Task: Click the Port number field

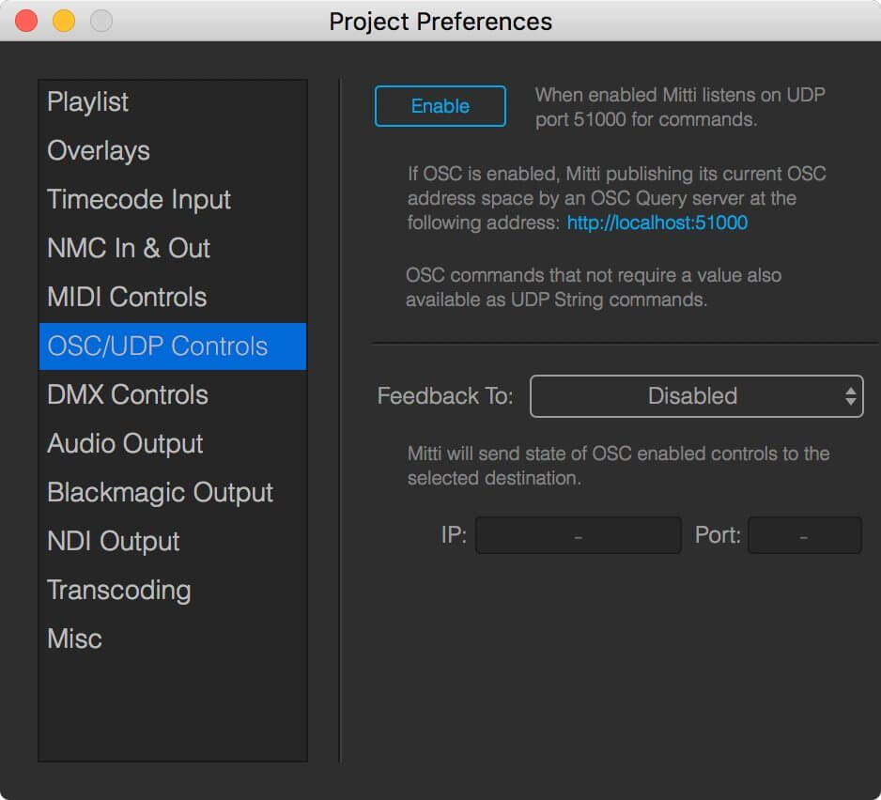Action: pos(804,535)
